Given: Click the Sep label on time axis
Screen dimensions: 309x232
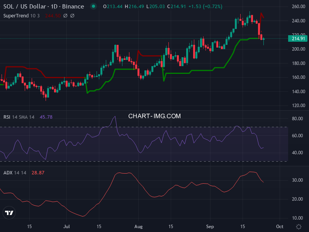Looking at the screenshot, I should tap(210, 227).
